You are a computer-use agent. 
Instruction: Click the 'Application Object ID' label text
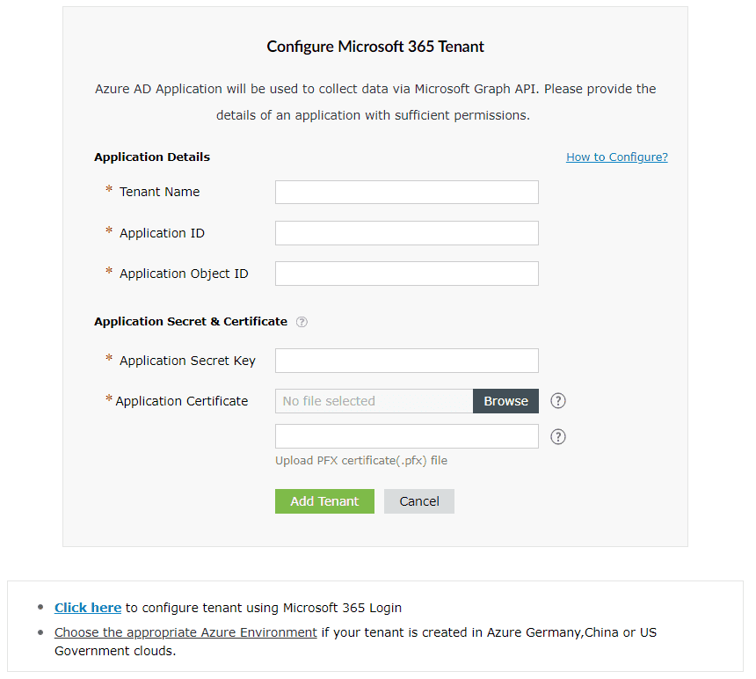coord(184,274)
